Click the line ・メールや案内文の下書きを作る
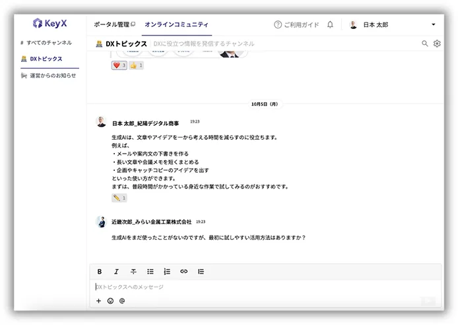 point(150,154)
